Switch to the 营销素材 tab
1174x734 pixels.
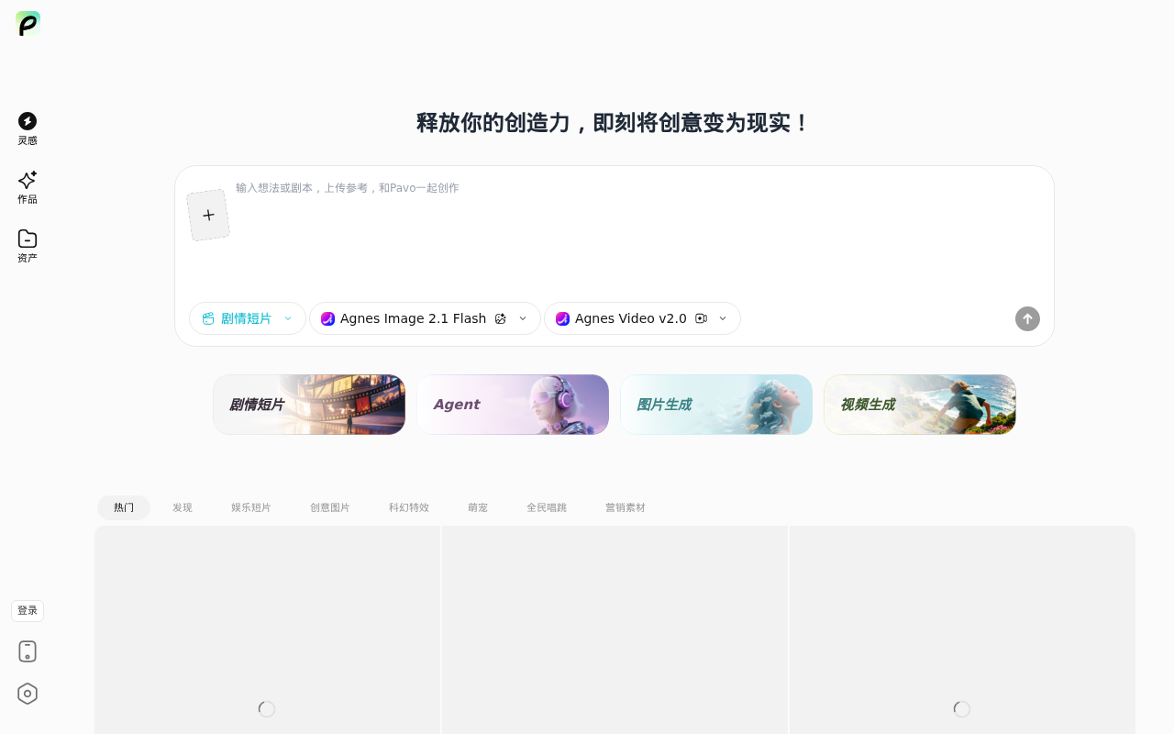coord(626,507)
